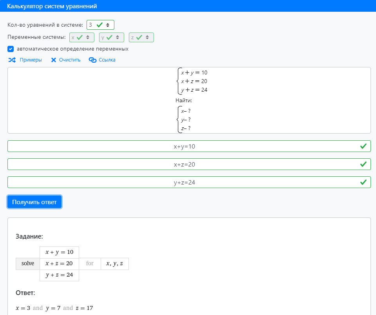Click the X icon beside Очистить
The image size is (376, 315).
coord(54,60)
